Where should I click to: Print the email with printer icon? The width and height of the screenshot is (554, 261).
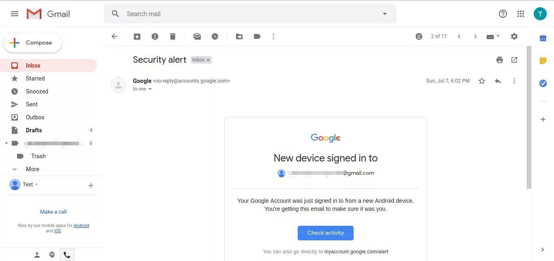click(500, 60)
